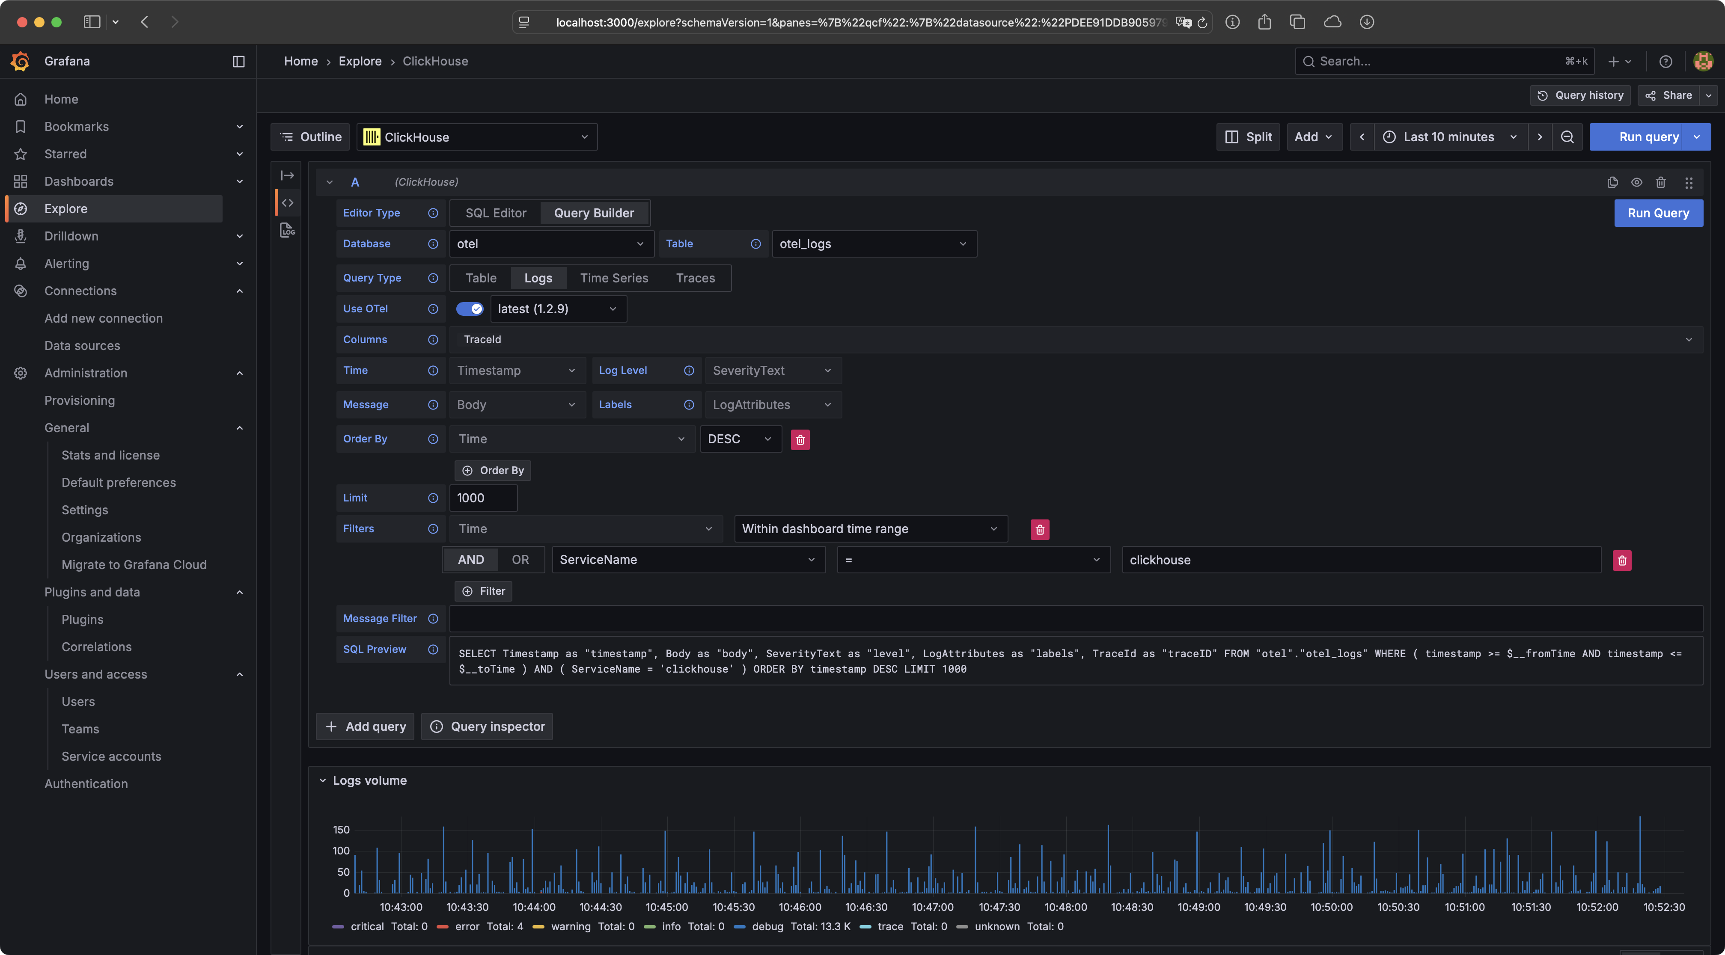The height and width of the screenshot is (955, 1725).
Task: Click the Editor Type info icon
Action: coord(433,213)
